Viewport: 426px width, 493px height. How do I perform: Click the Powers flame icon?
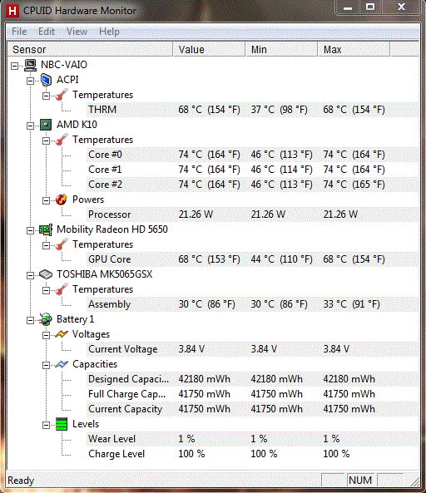(62, 200)
